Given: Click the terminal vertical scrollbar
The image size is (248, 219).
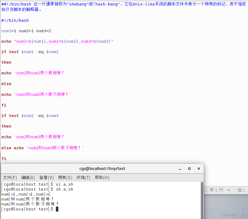Looking at the screenshot, I should point(202,200).
